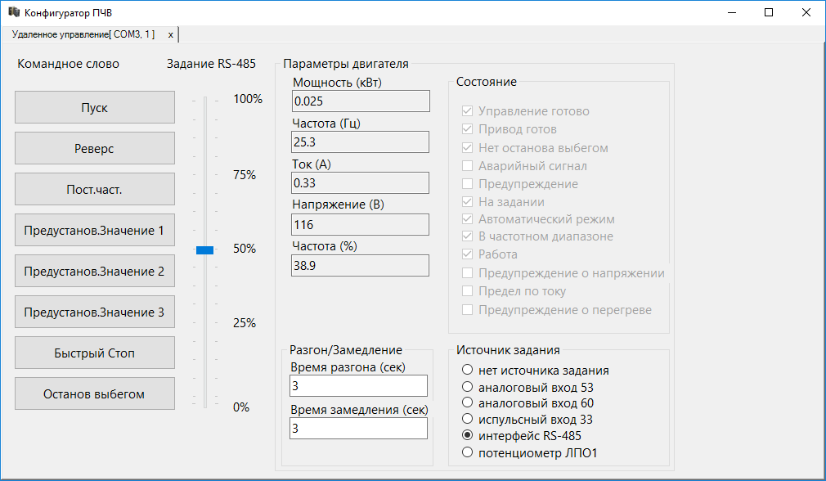Click the Пуск button
This screenshot has height=481, width=826.
point(94,108)
